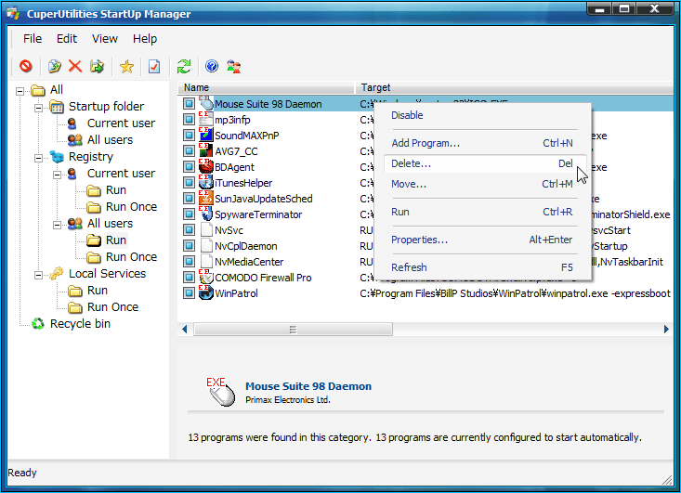Click the red X Delete toolbar icon
The height and width of the screenshot is (493, 681).
coord(75,67)
